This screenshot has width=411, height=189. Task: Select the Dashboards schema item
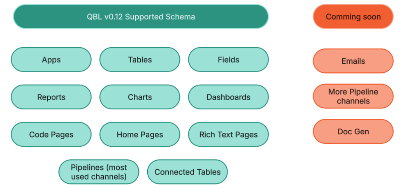[228, 97]
